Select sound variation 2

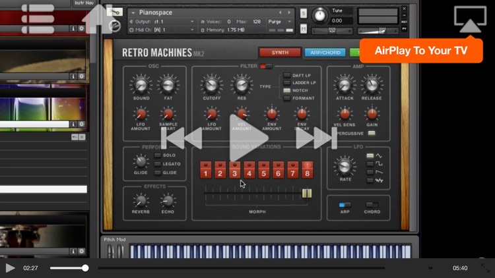pos(220,170)
